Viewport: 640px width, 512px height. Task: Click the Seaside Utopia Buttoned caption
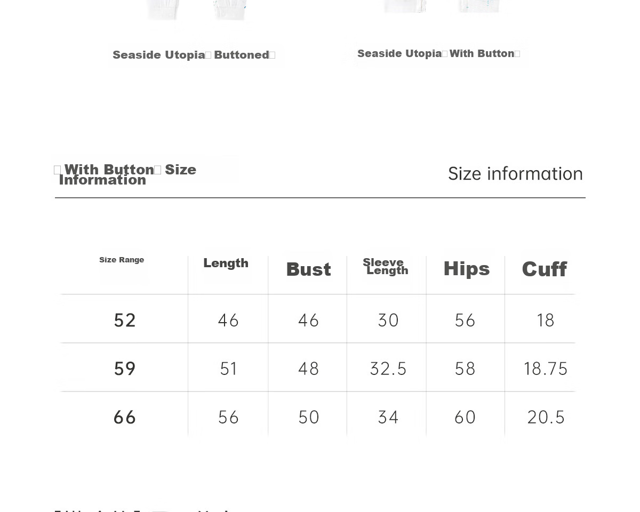[194, 55]
